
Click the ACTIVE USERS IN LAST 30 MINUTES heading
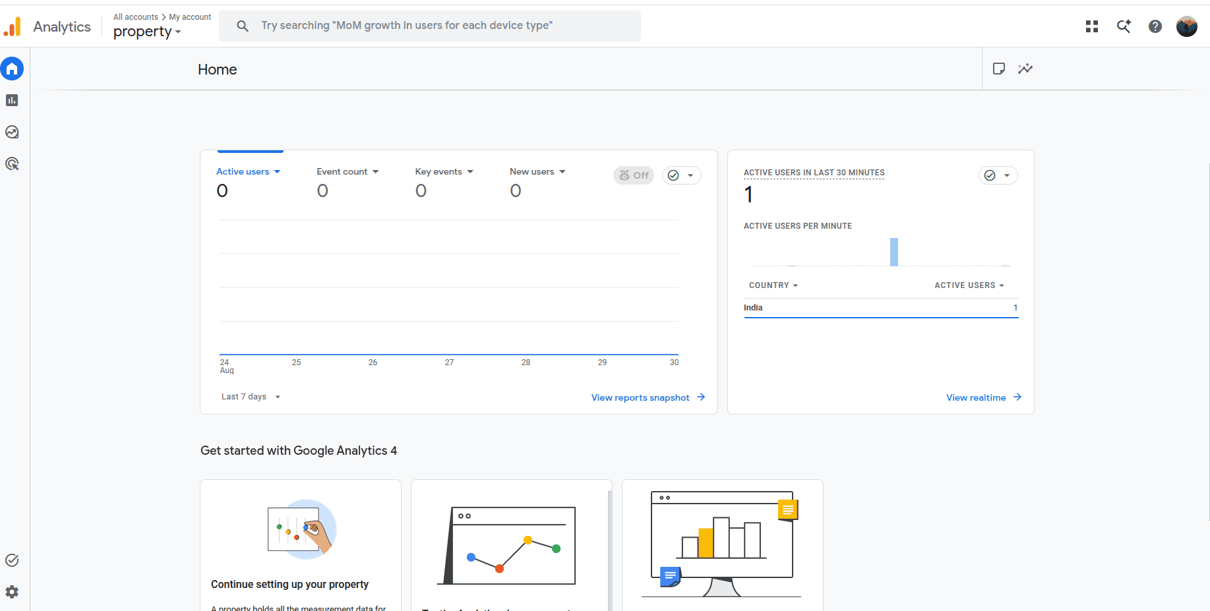814,173
